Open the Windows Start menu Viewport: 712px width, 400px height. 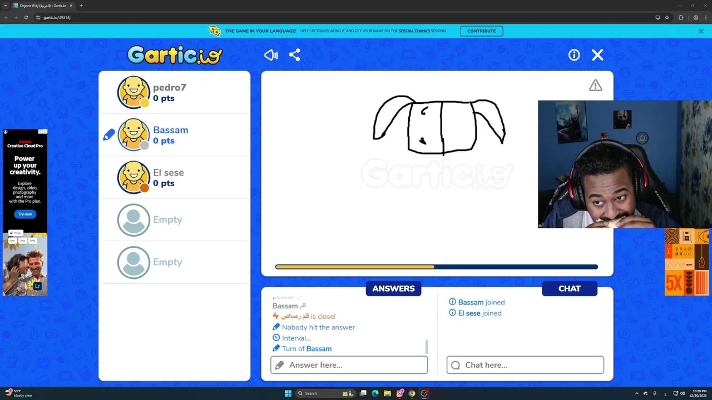[x=288, y=393]
